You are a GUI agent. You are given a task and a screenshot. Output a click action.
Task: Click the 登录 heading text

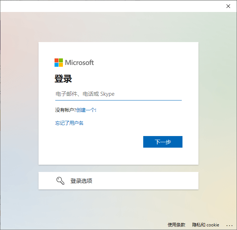coord(63,79)
